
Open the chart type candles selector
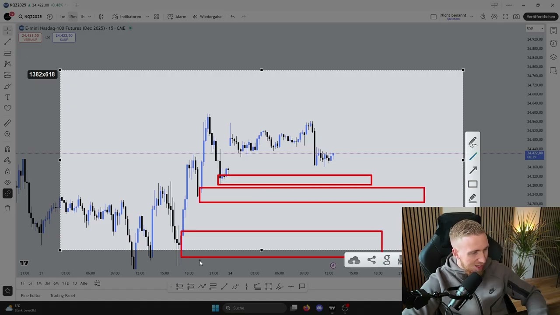click(101, 17)
